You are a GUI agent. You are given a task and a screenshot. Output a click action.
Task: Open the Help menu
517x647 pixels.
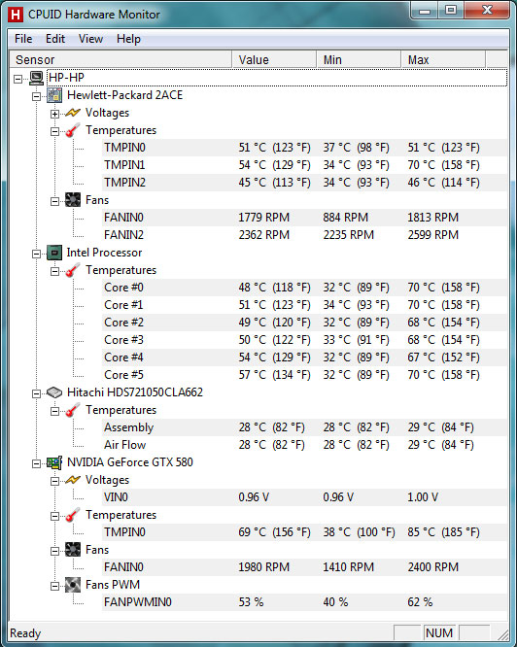pyautogui.click(x=128, y=39)
